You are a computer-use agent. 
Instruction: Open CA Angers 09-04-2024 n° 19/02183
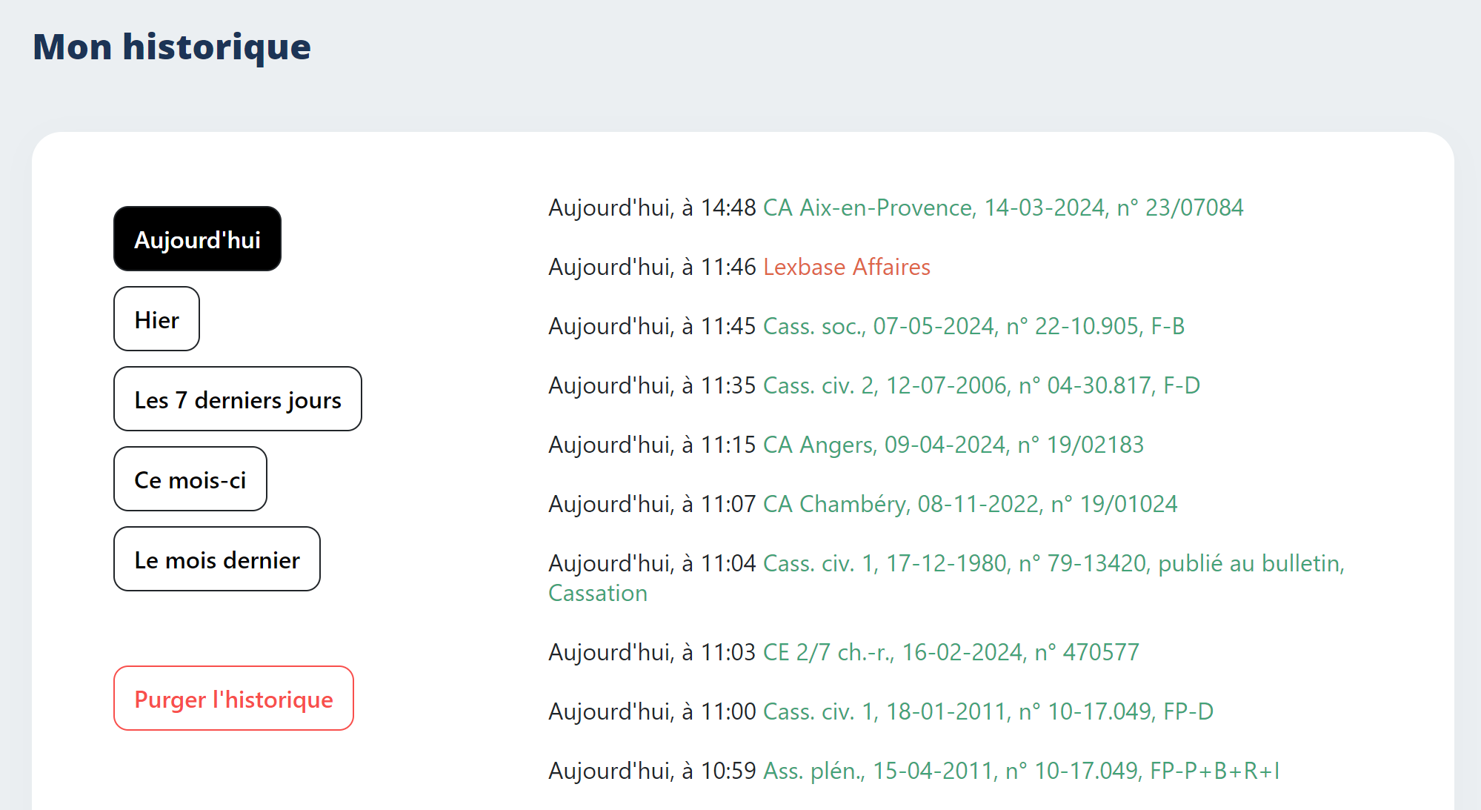tap(953, 445)
